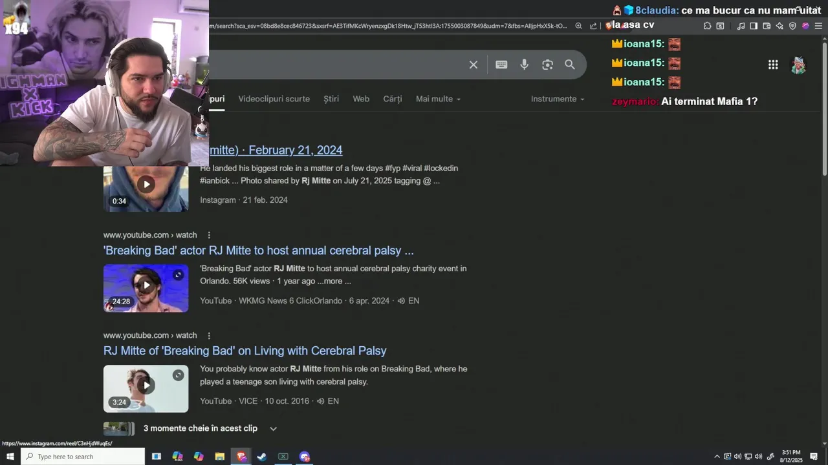Preview icon on WKMG video thumbnail
This screenshot has width=828, height=465.
tap(178, 275)
